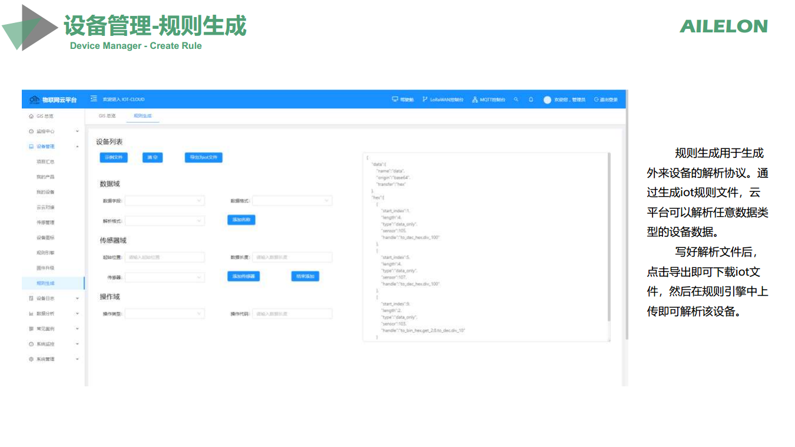The image size is (795, 447).
Task: Select the 规则生成 tab
Action: coord(143,116)
